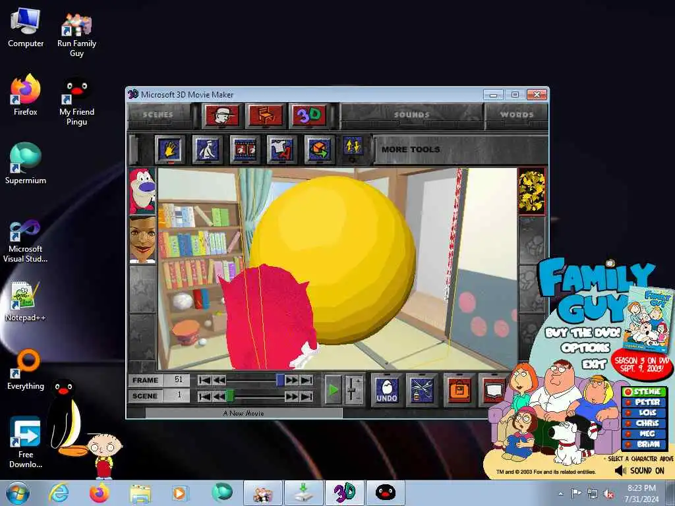675x506 pixels.
Task: Open the Windows Start menu
Action: pos(17,493)
